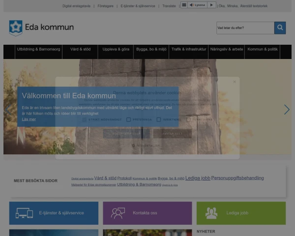The image size is (295, 236).
Task: Toggle the Strikt nödvändigt checkbox
Action: point(85,119)
